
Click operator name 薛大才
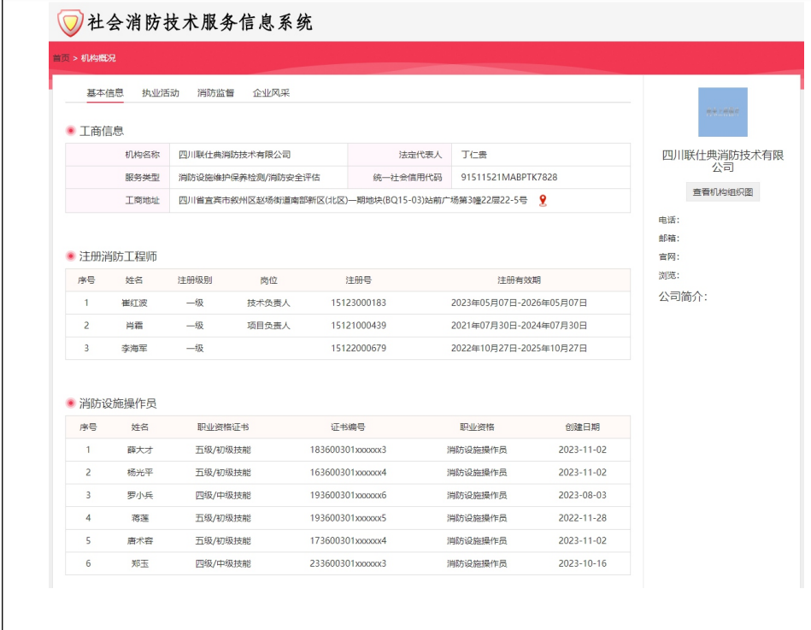[x=140, y=450]
